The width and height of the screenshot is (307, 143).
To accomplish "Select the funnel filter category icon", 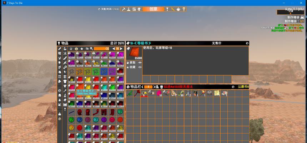I will 65,109.
